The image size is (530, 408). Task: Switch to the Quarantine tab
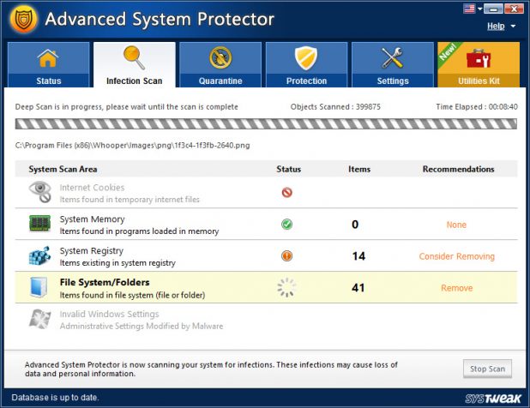(220, 64)
